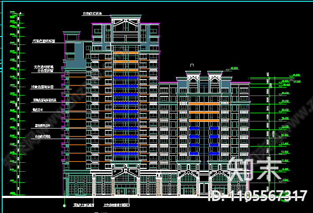Screen dimensions: 313x213
Task: Click the ID: 1105567317 watermark text
Action: (257, 195)
